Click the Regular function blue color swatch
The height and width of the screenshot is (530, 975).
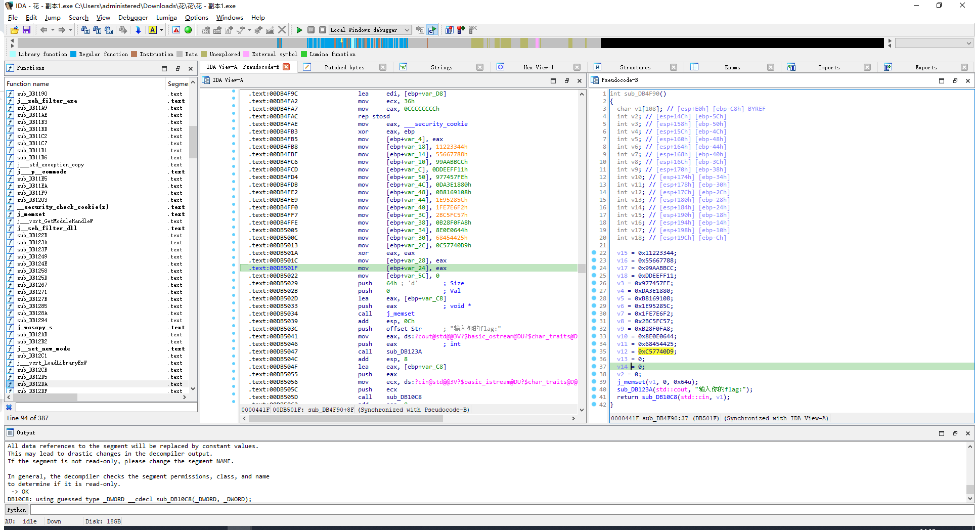tap(73, 54)
